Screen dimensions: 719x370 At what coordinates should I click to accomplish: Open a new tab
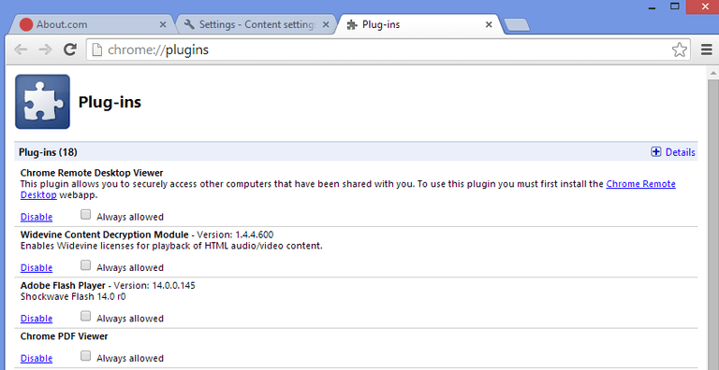coord(517,25)
